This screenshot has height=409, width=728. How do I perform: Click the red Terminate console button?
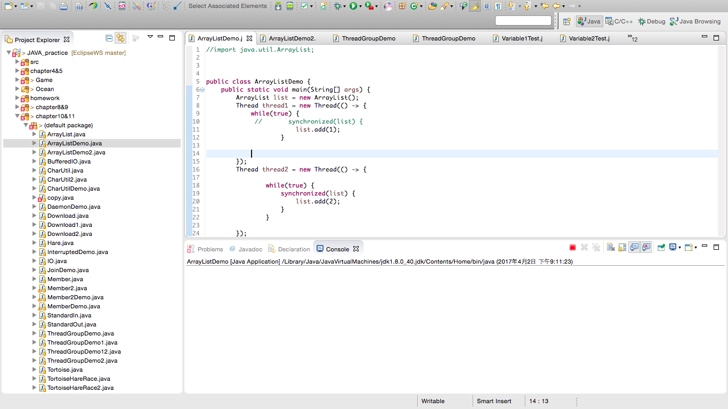tap(572, 248)
